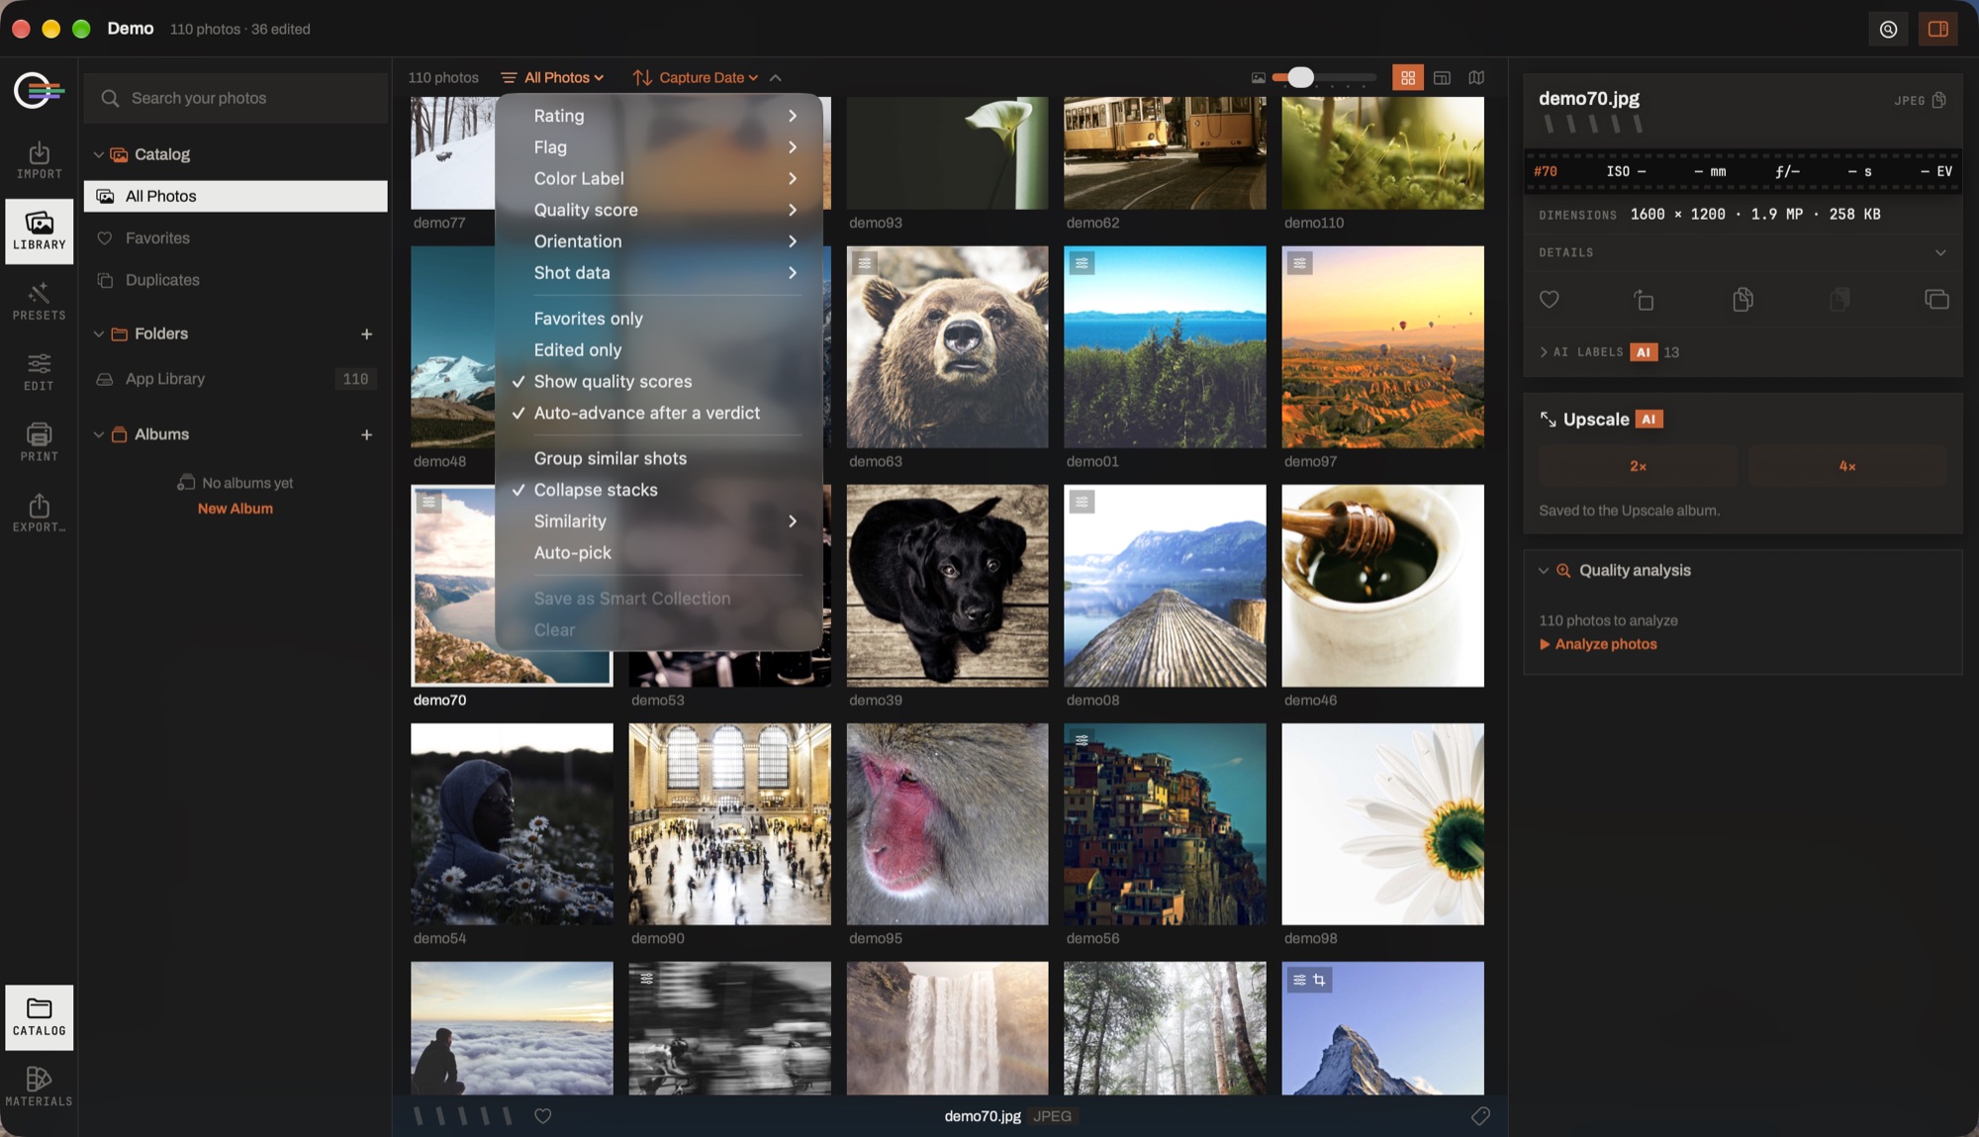Switch to the Edit module

pos(39,372)
